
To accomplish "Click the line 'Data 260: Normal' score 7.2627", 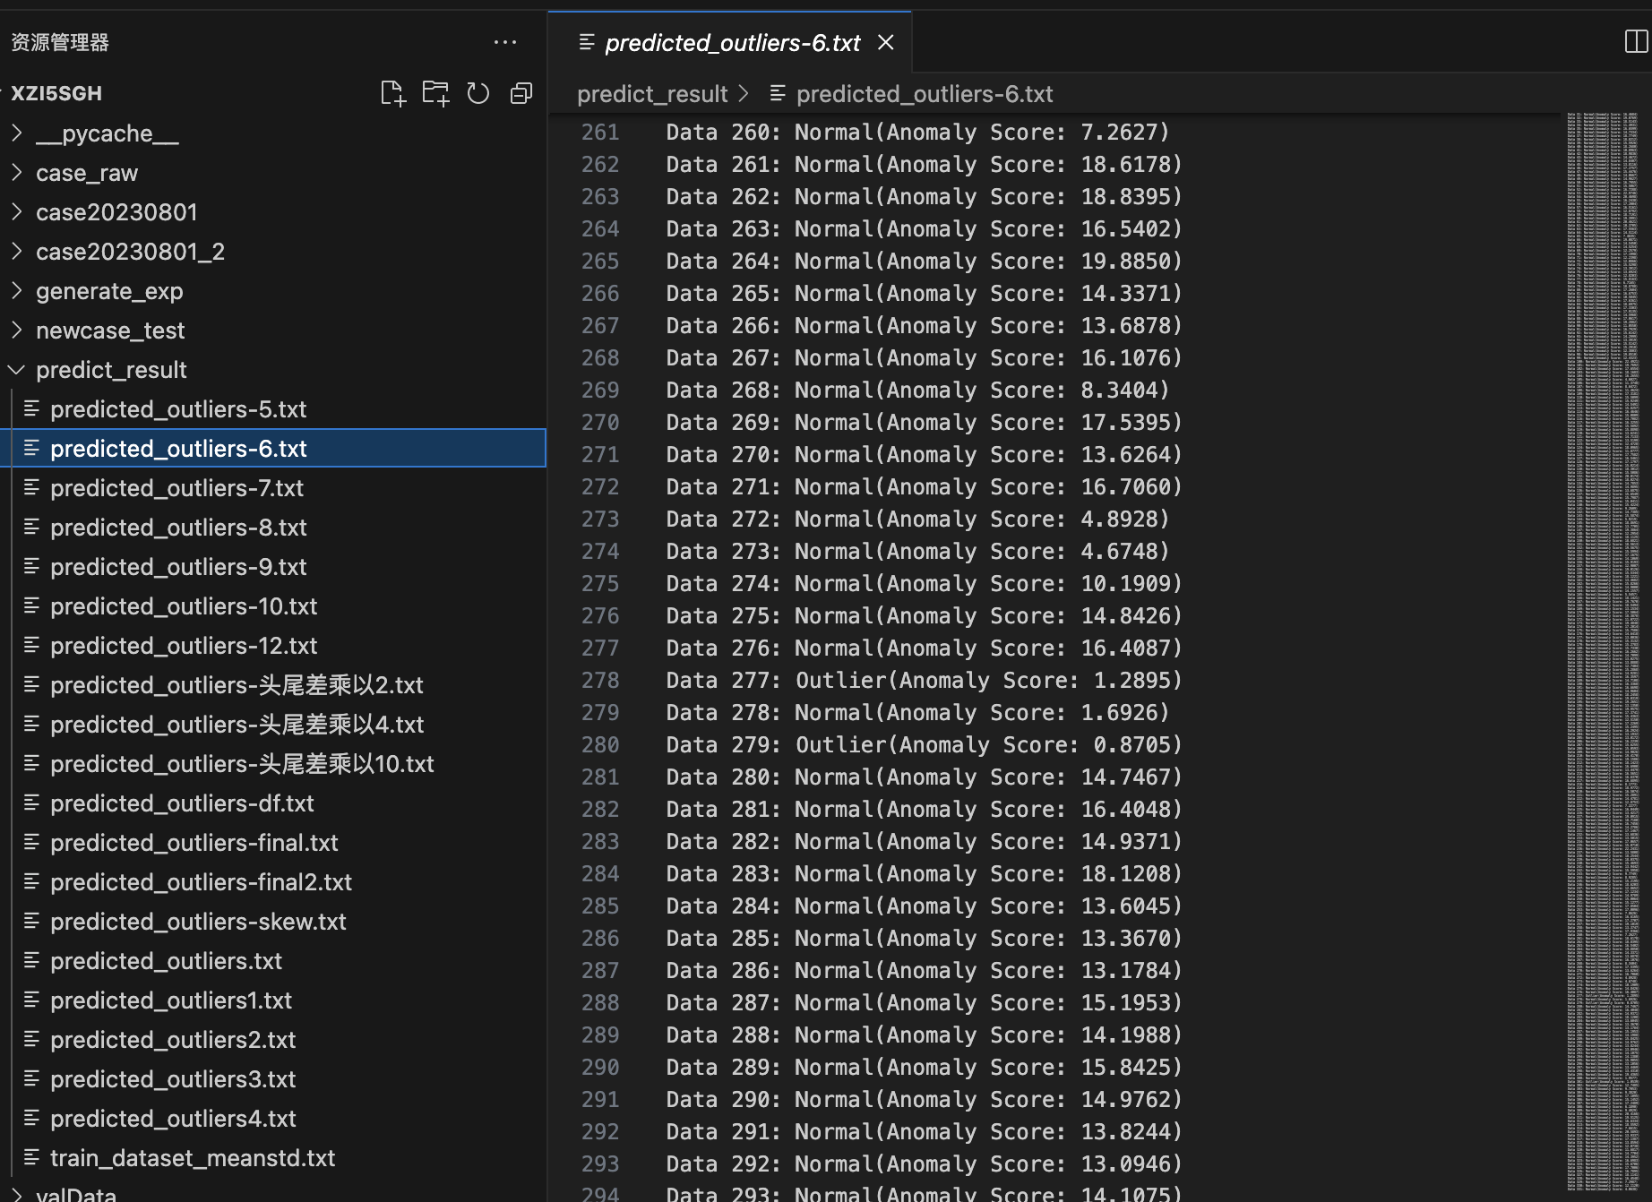I will [x=918, y=133].
